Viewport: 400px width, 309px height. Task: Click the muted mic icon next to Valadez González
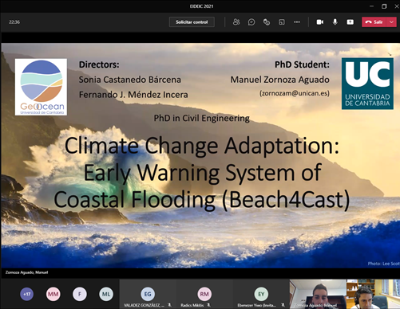(x=169, y=305)
